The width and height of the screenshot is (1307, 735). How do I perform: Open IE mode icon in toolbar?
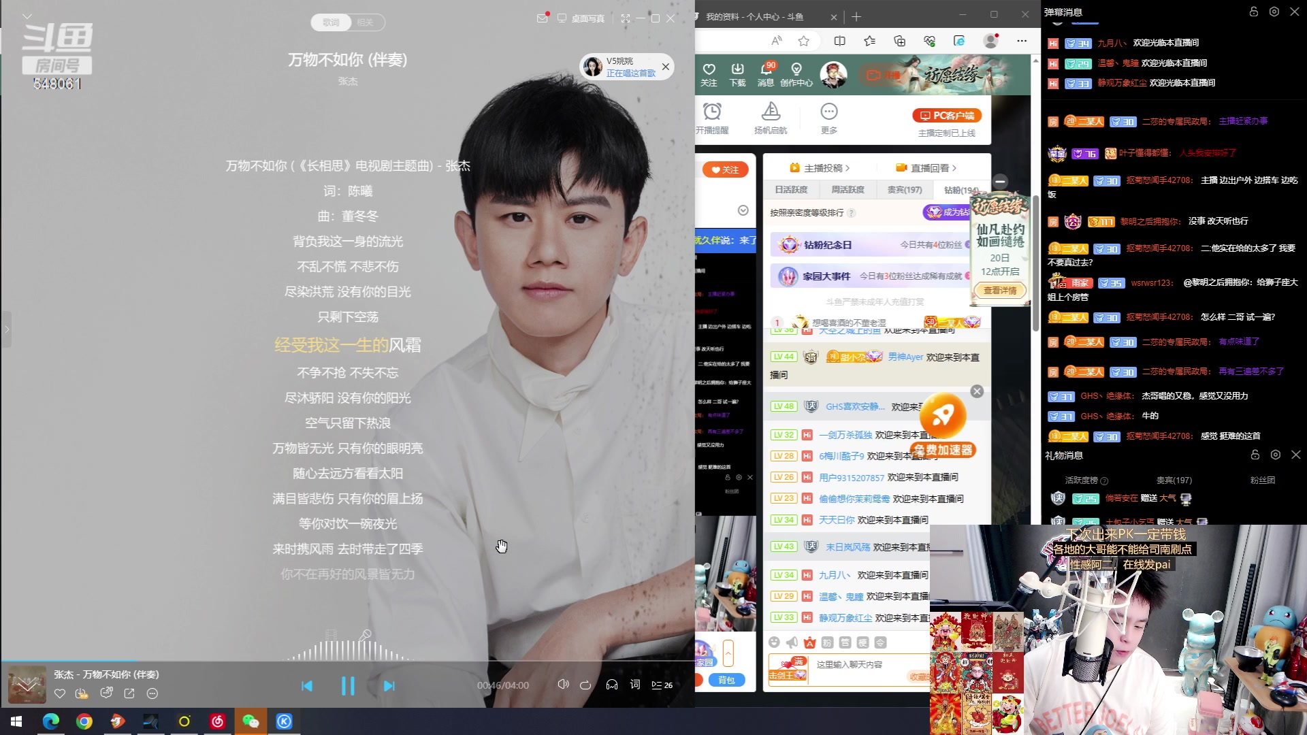(959, 41)
